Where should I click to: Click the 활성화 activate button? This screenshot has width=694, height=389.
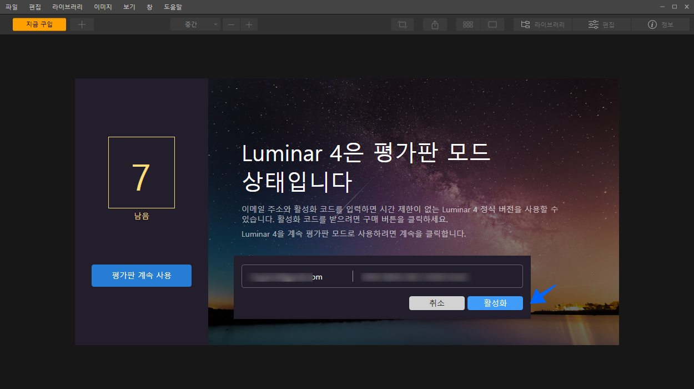point(495,303)
